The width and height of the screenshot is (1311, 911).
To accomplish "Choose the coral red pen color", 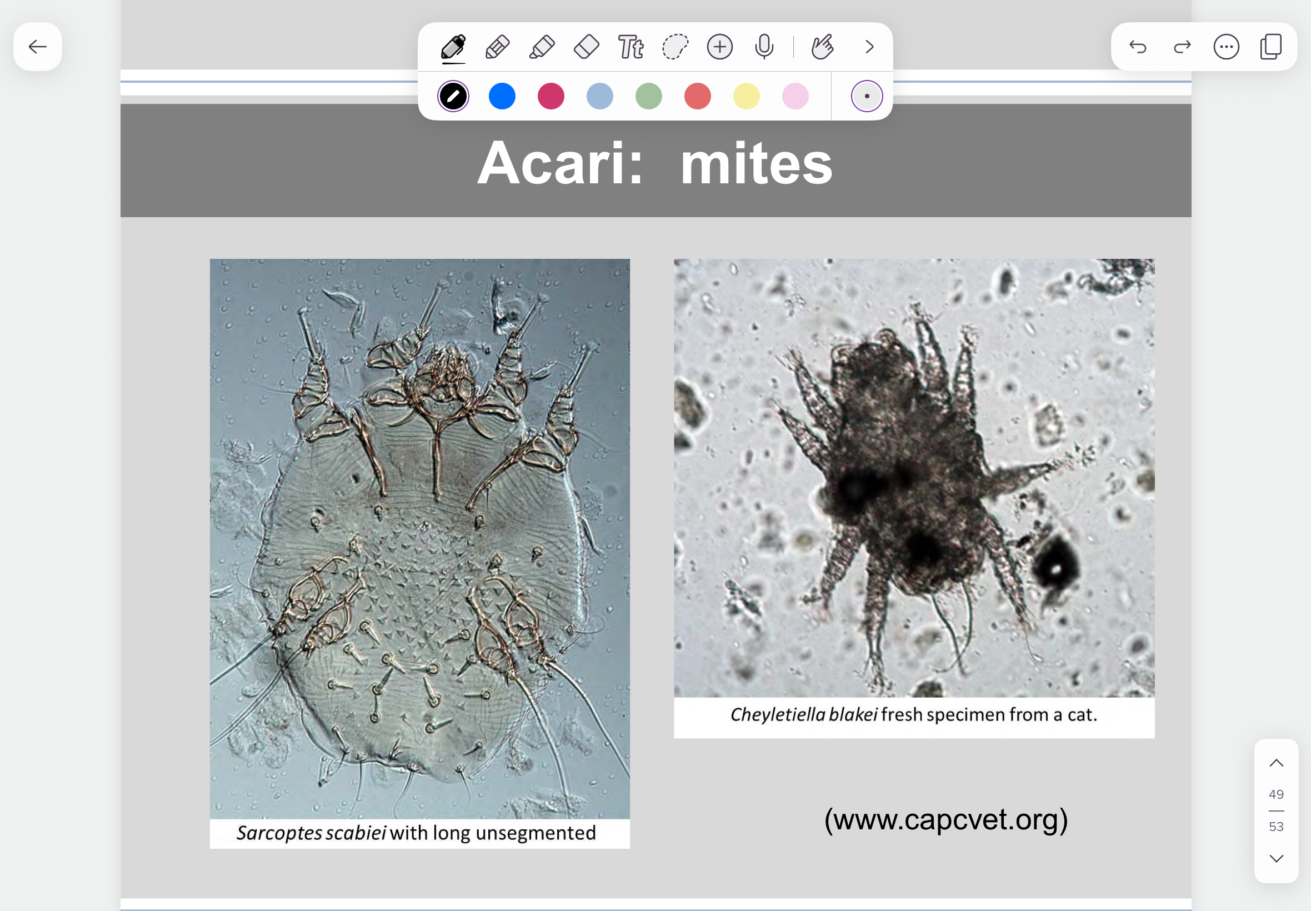I will tap(698, 96).
